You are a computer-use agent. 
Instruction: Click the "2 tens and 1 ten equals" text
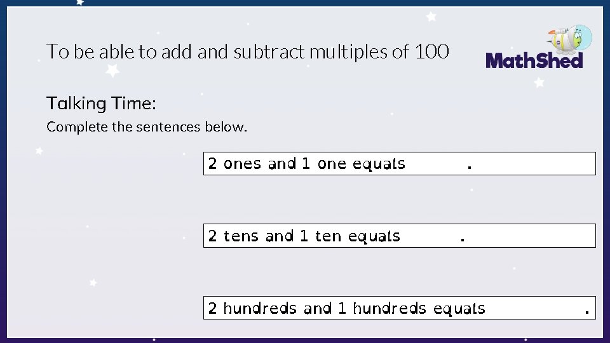coord(304,236)
